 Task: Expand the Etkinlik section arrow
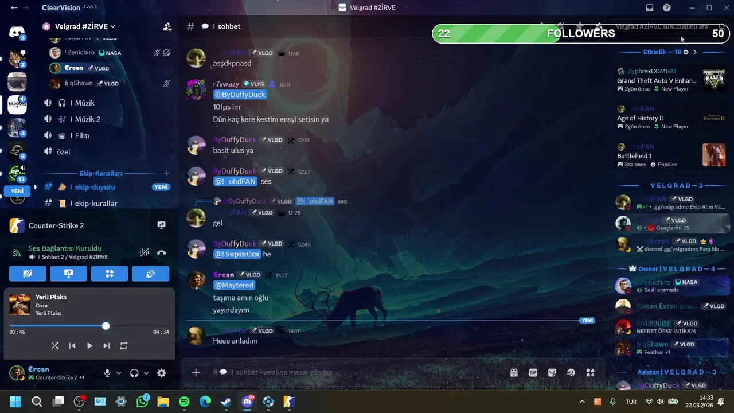click(x=695, y=52)
